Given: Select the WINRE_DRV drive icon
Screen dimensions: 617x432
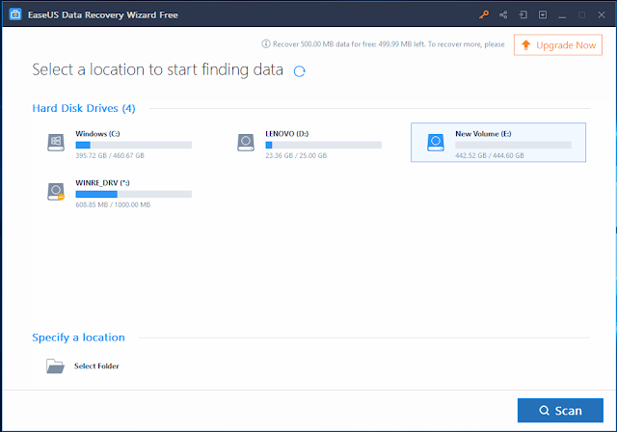Looking at the screenshot, I should [56, 192].
